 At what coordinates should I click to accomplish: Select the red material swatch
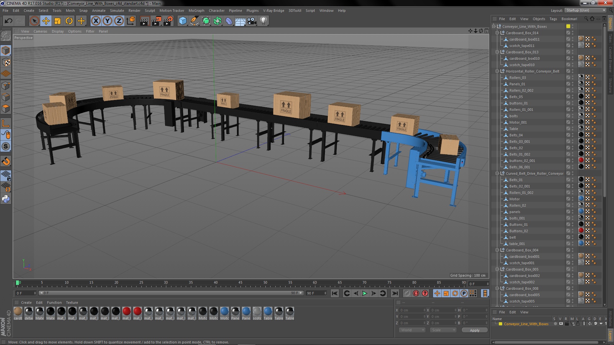tap(127, 311)
